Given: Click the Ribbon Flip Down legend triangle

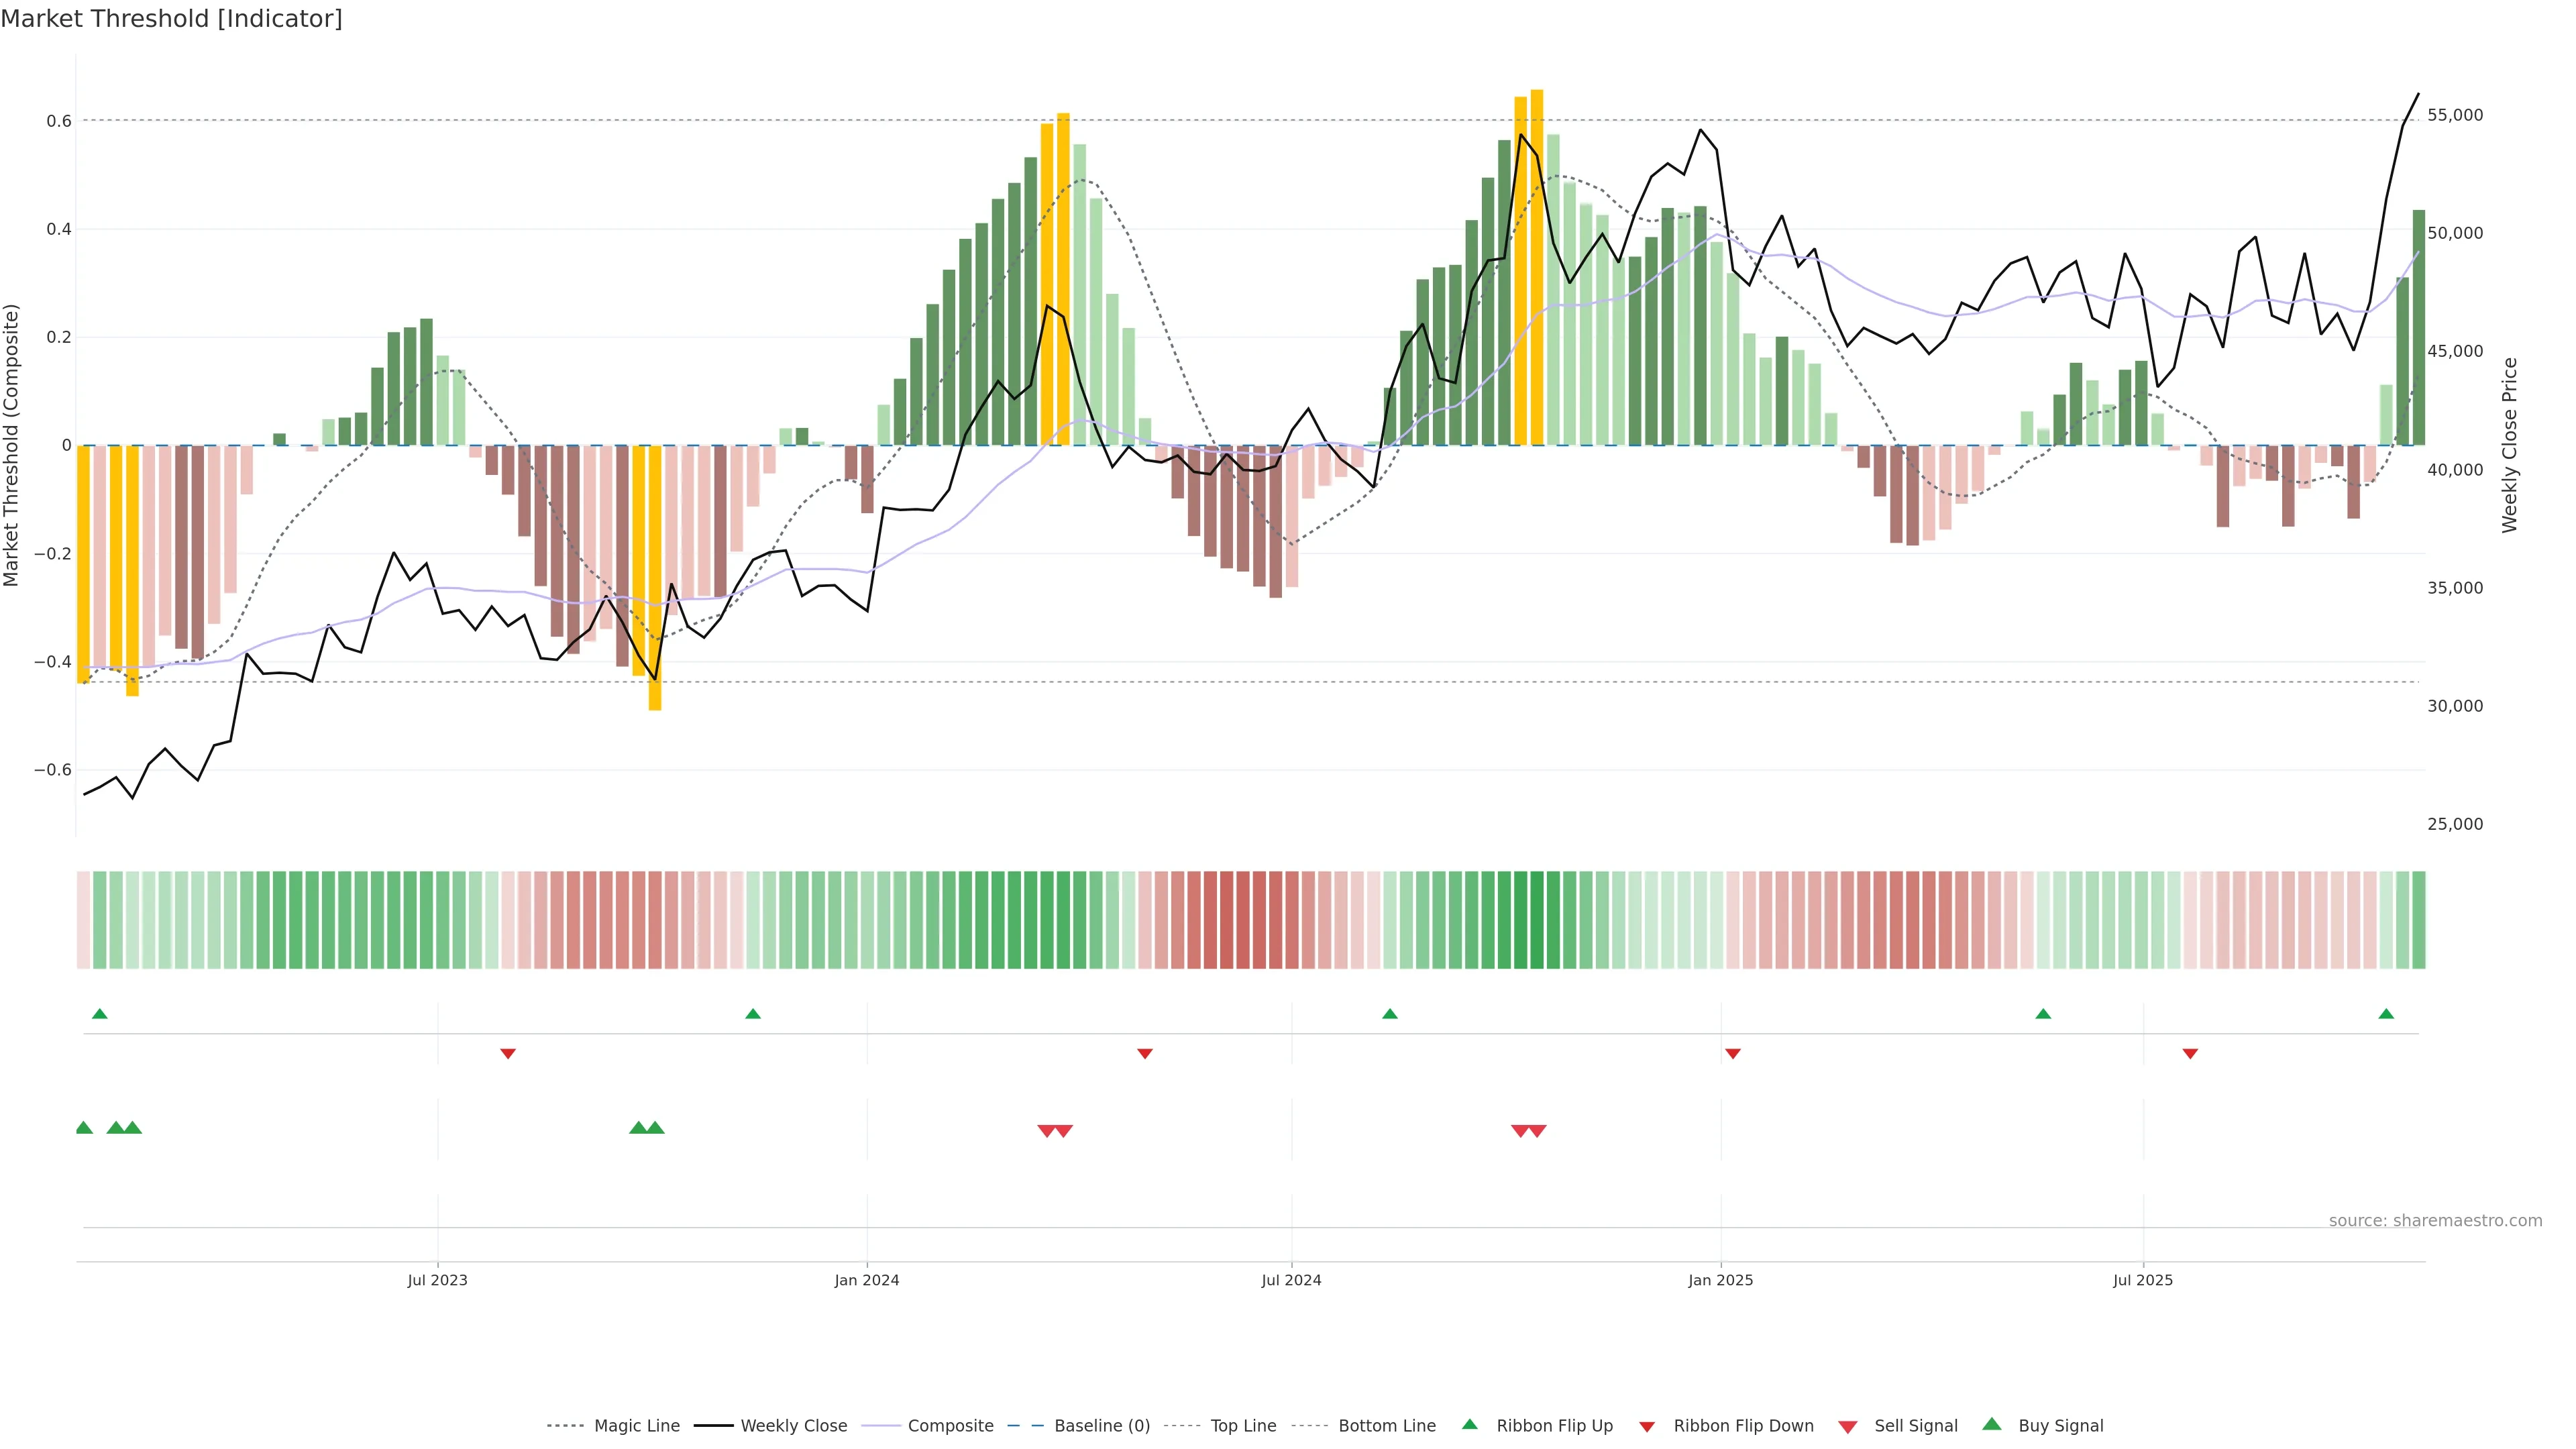Looking at the screenshot, I should click(1646, 1426).
